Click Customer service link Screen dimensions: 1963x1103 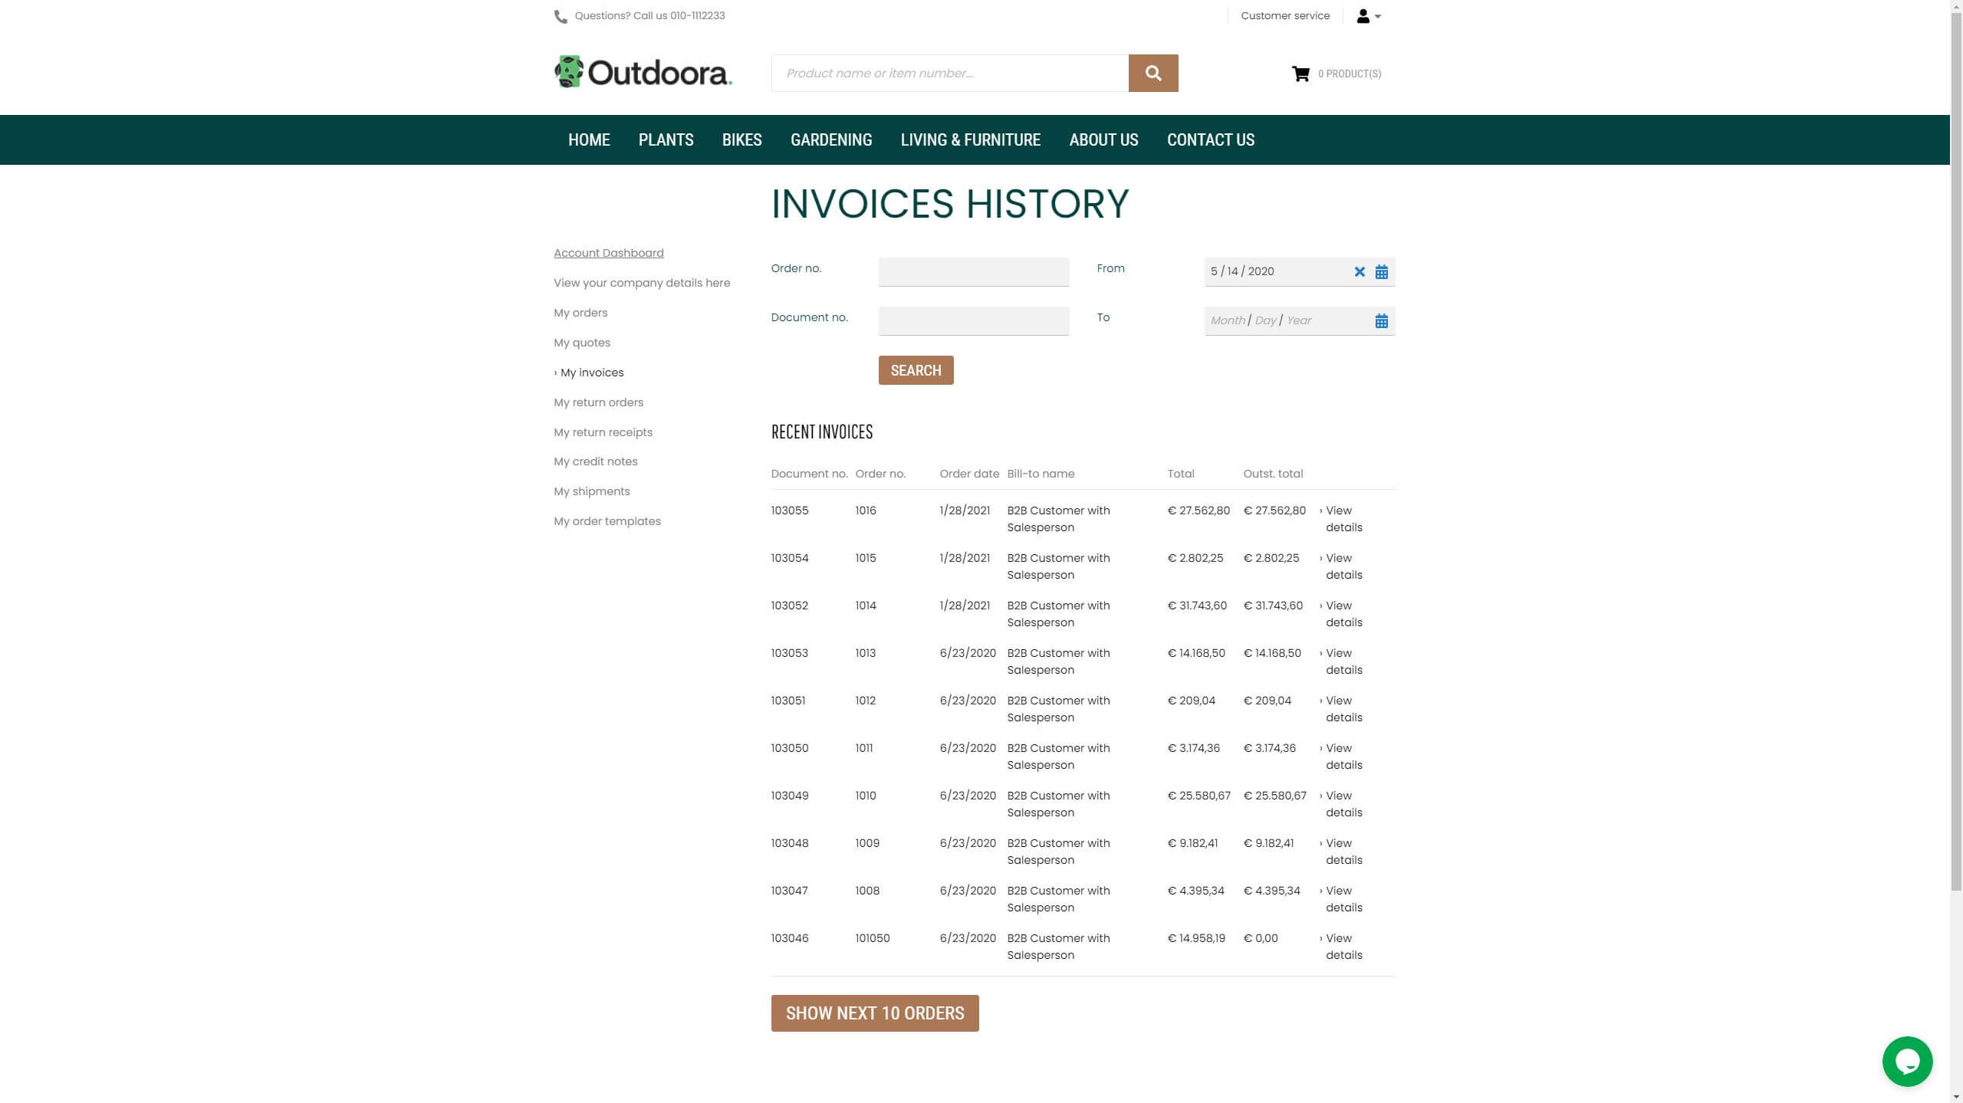[x=1285, y=15]
